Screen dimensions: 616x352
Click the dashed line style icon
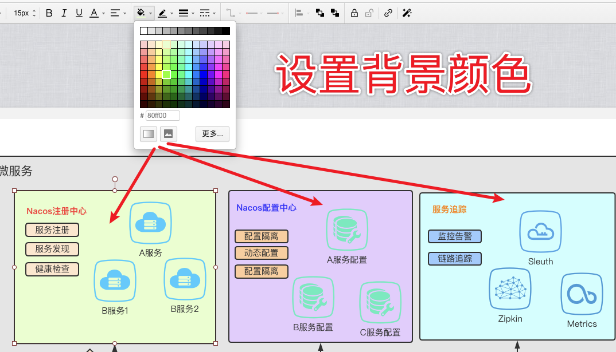205,13
